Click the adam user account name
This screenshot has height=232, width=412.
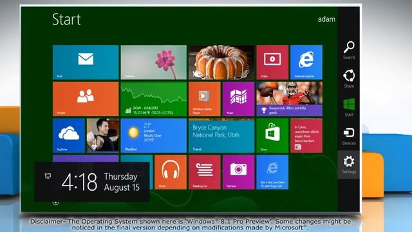(326, 19)
